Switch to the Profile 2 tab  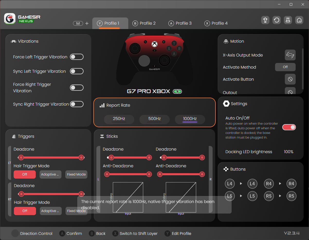[144, 23]
